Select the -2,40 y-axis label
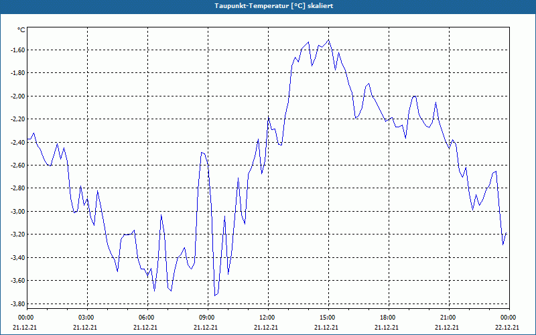The image size is (536, 335). coord(18,142)
